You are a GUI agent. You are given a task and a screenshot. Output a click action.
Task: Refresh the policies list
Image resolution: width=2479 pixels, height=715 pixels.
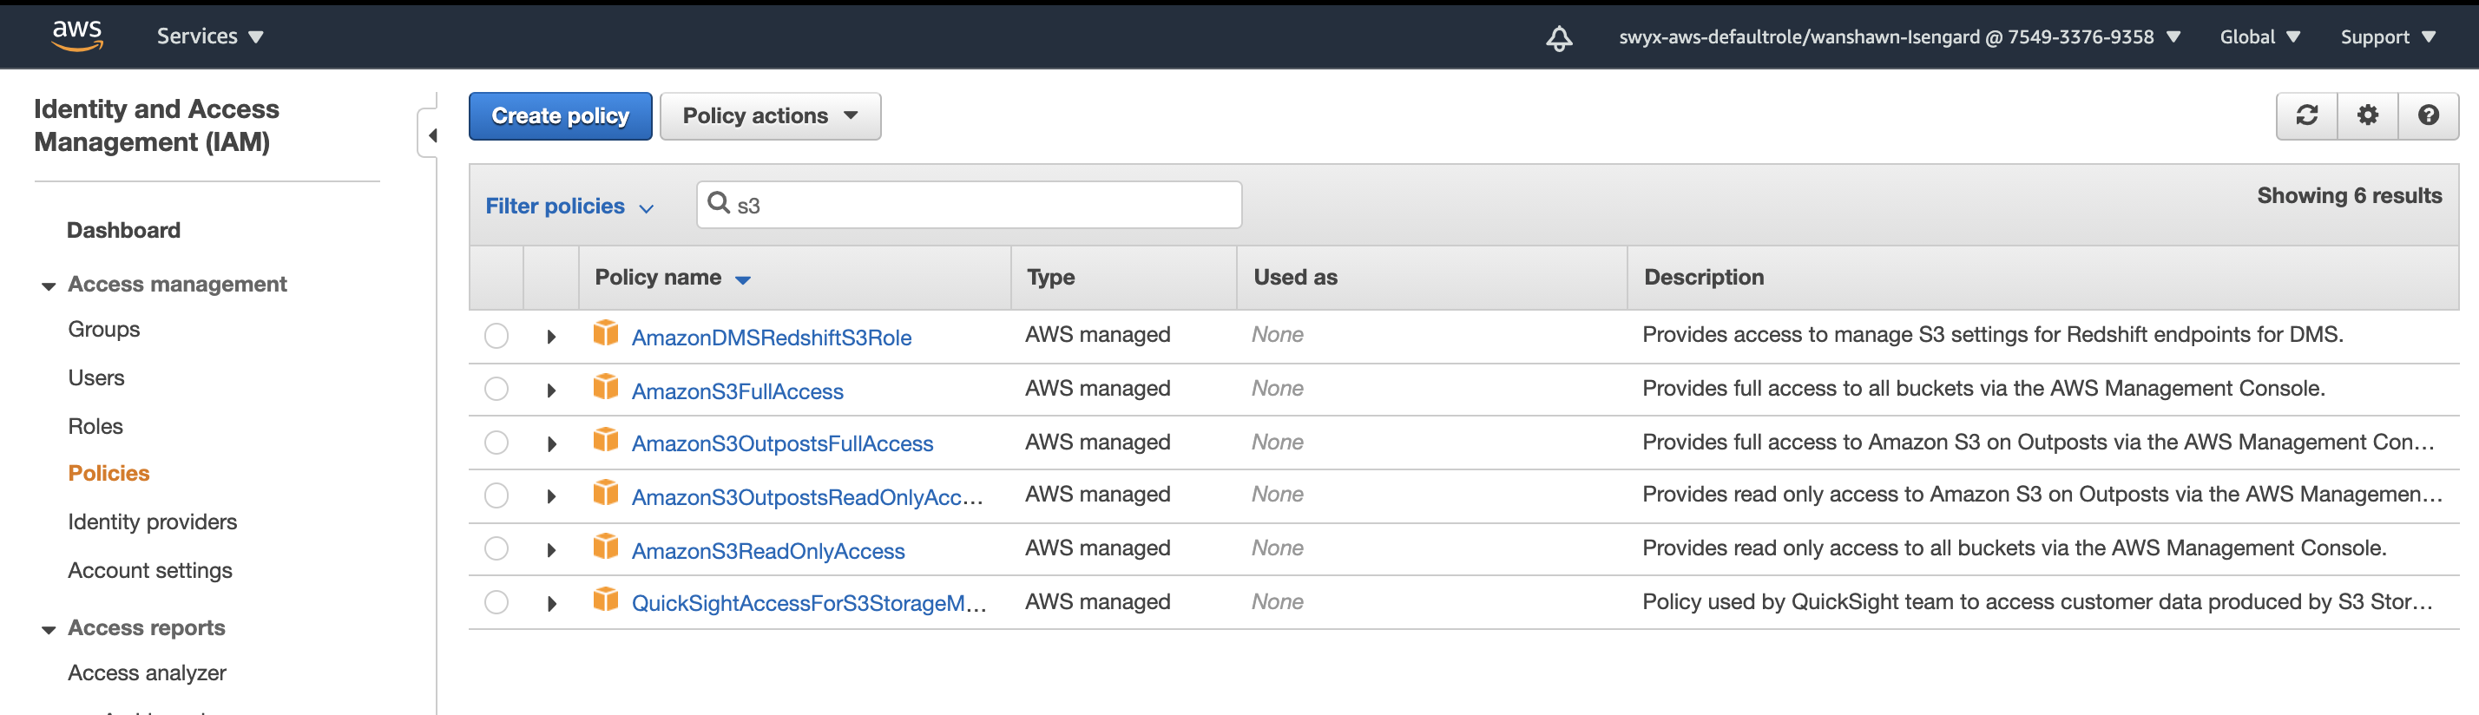click(2307, 115)
